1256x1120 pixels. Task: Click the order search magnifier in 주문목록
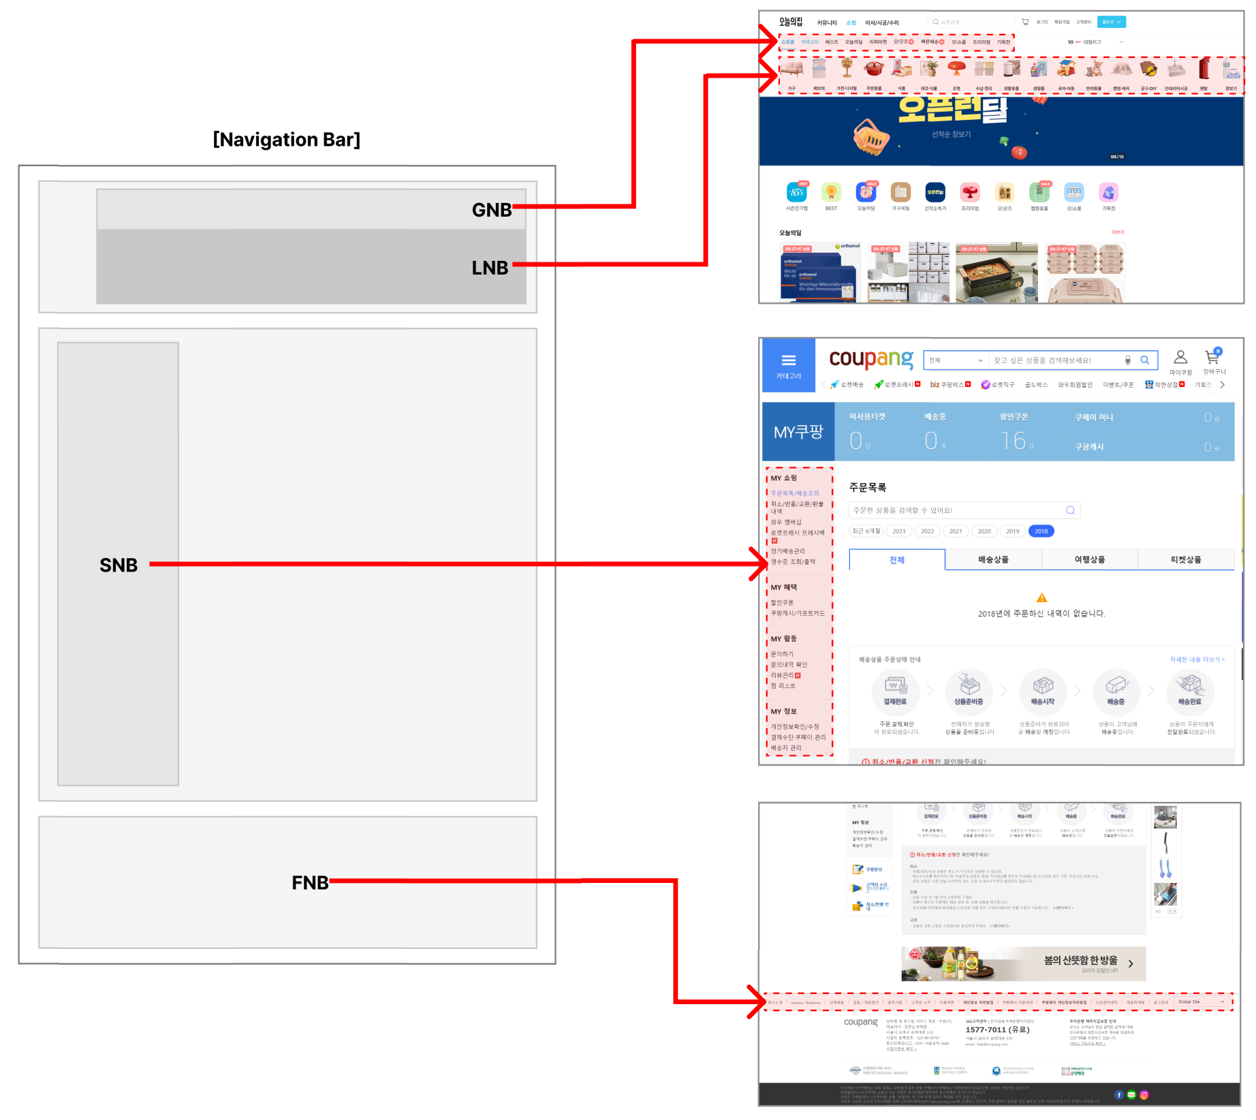tap(1070, 510)
